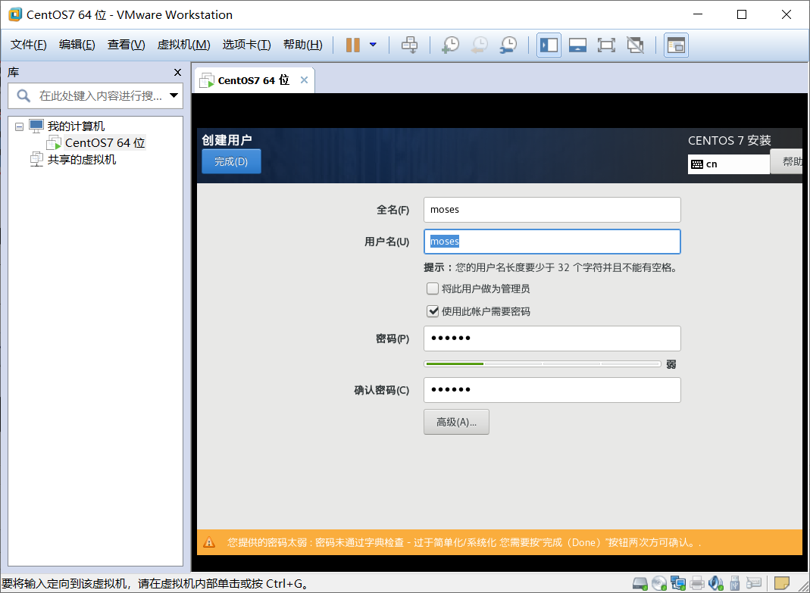Click the network adapter status icon

point(677,583)
